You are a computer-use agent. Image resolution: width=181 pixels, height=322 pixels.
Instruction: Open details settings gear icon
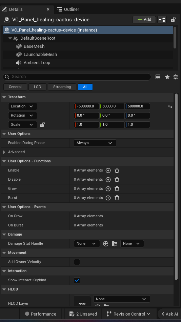[x=176, y=77]
